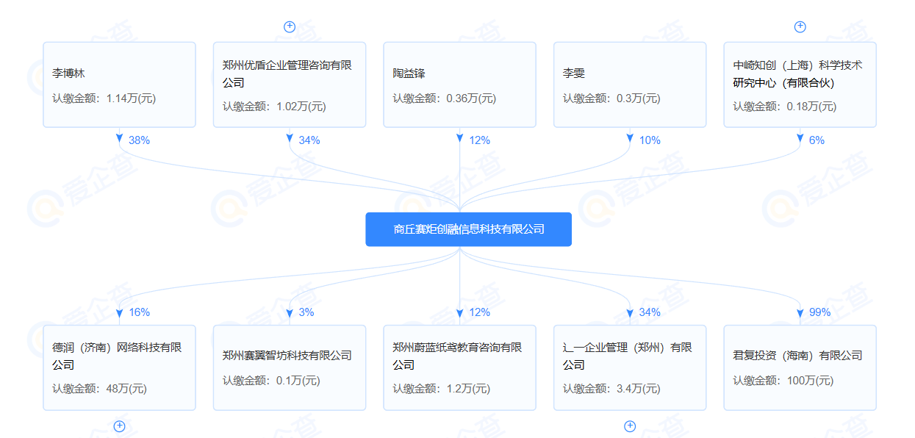Open the central node 商丘赛炬创融信息科技有限公司
This screenshot has width=915, height=438.
pyautogui.click(x=468, y=229)
